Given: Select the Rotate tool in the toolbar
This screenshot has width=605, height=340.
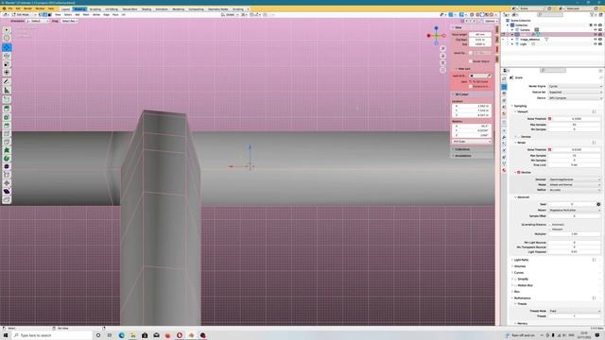Looking at the screenshot, I should 7,56.
